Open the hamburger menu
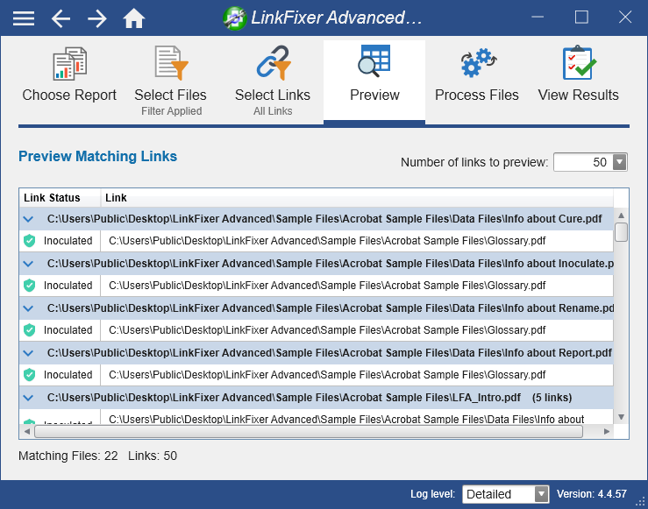Image resolution: width=648 pixels, height=509 pixels. pos(24,18)
